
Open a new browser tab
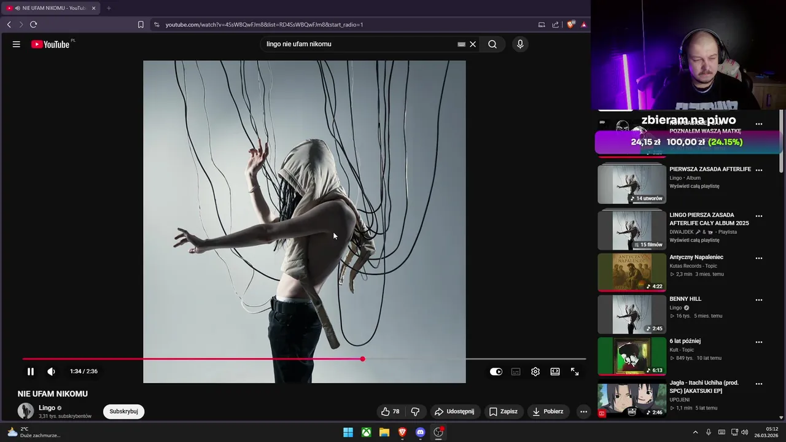click(x=109, y=8)
